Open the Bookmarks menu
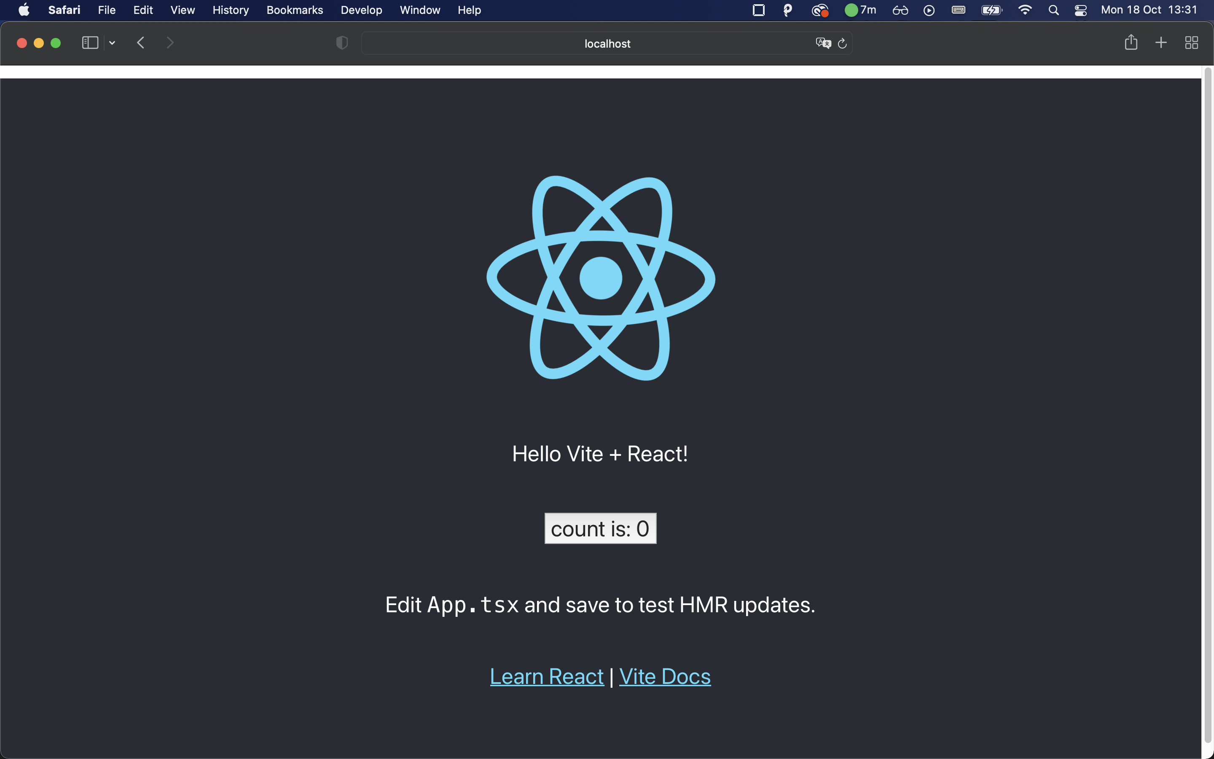1214x759 pixels. click(295, 10)
